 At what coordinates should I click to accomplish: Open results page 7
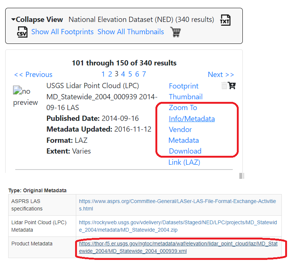[x=144, y=74]
